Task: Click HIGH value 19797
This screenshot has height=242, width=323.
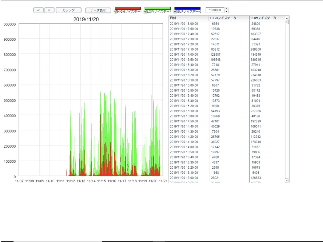Action: 215,152
